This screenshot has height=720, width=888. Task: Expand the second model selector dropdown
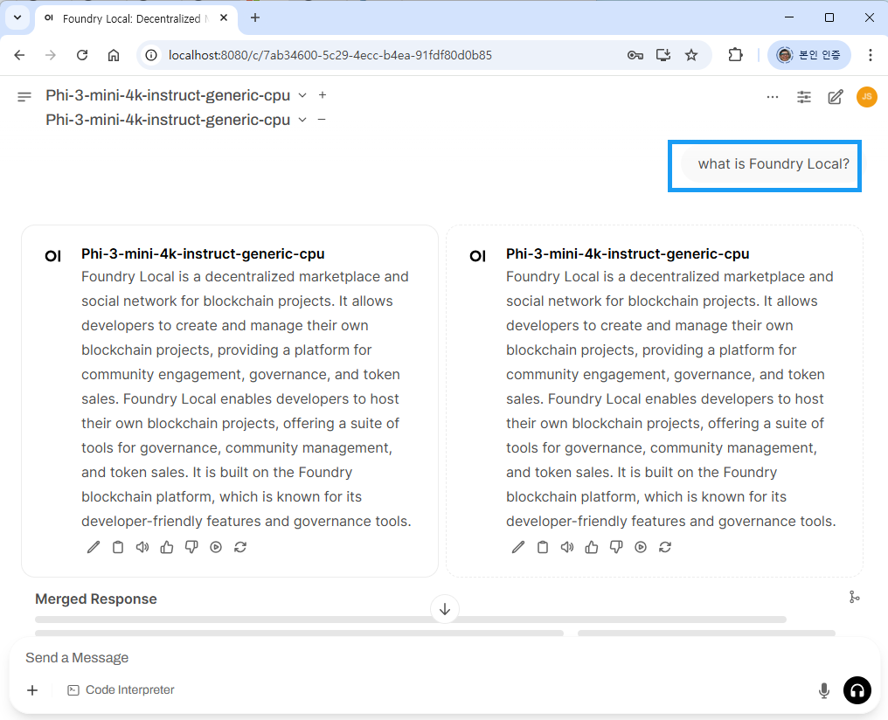[x=302, y=120]
